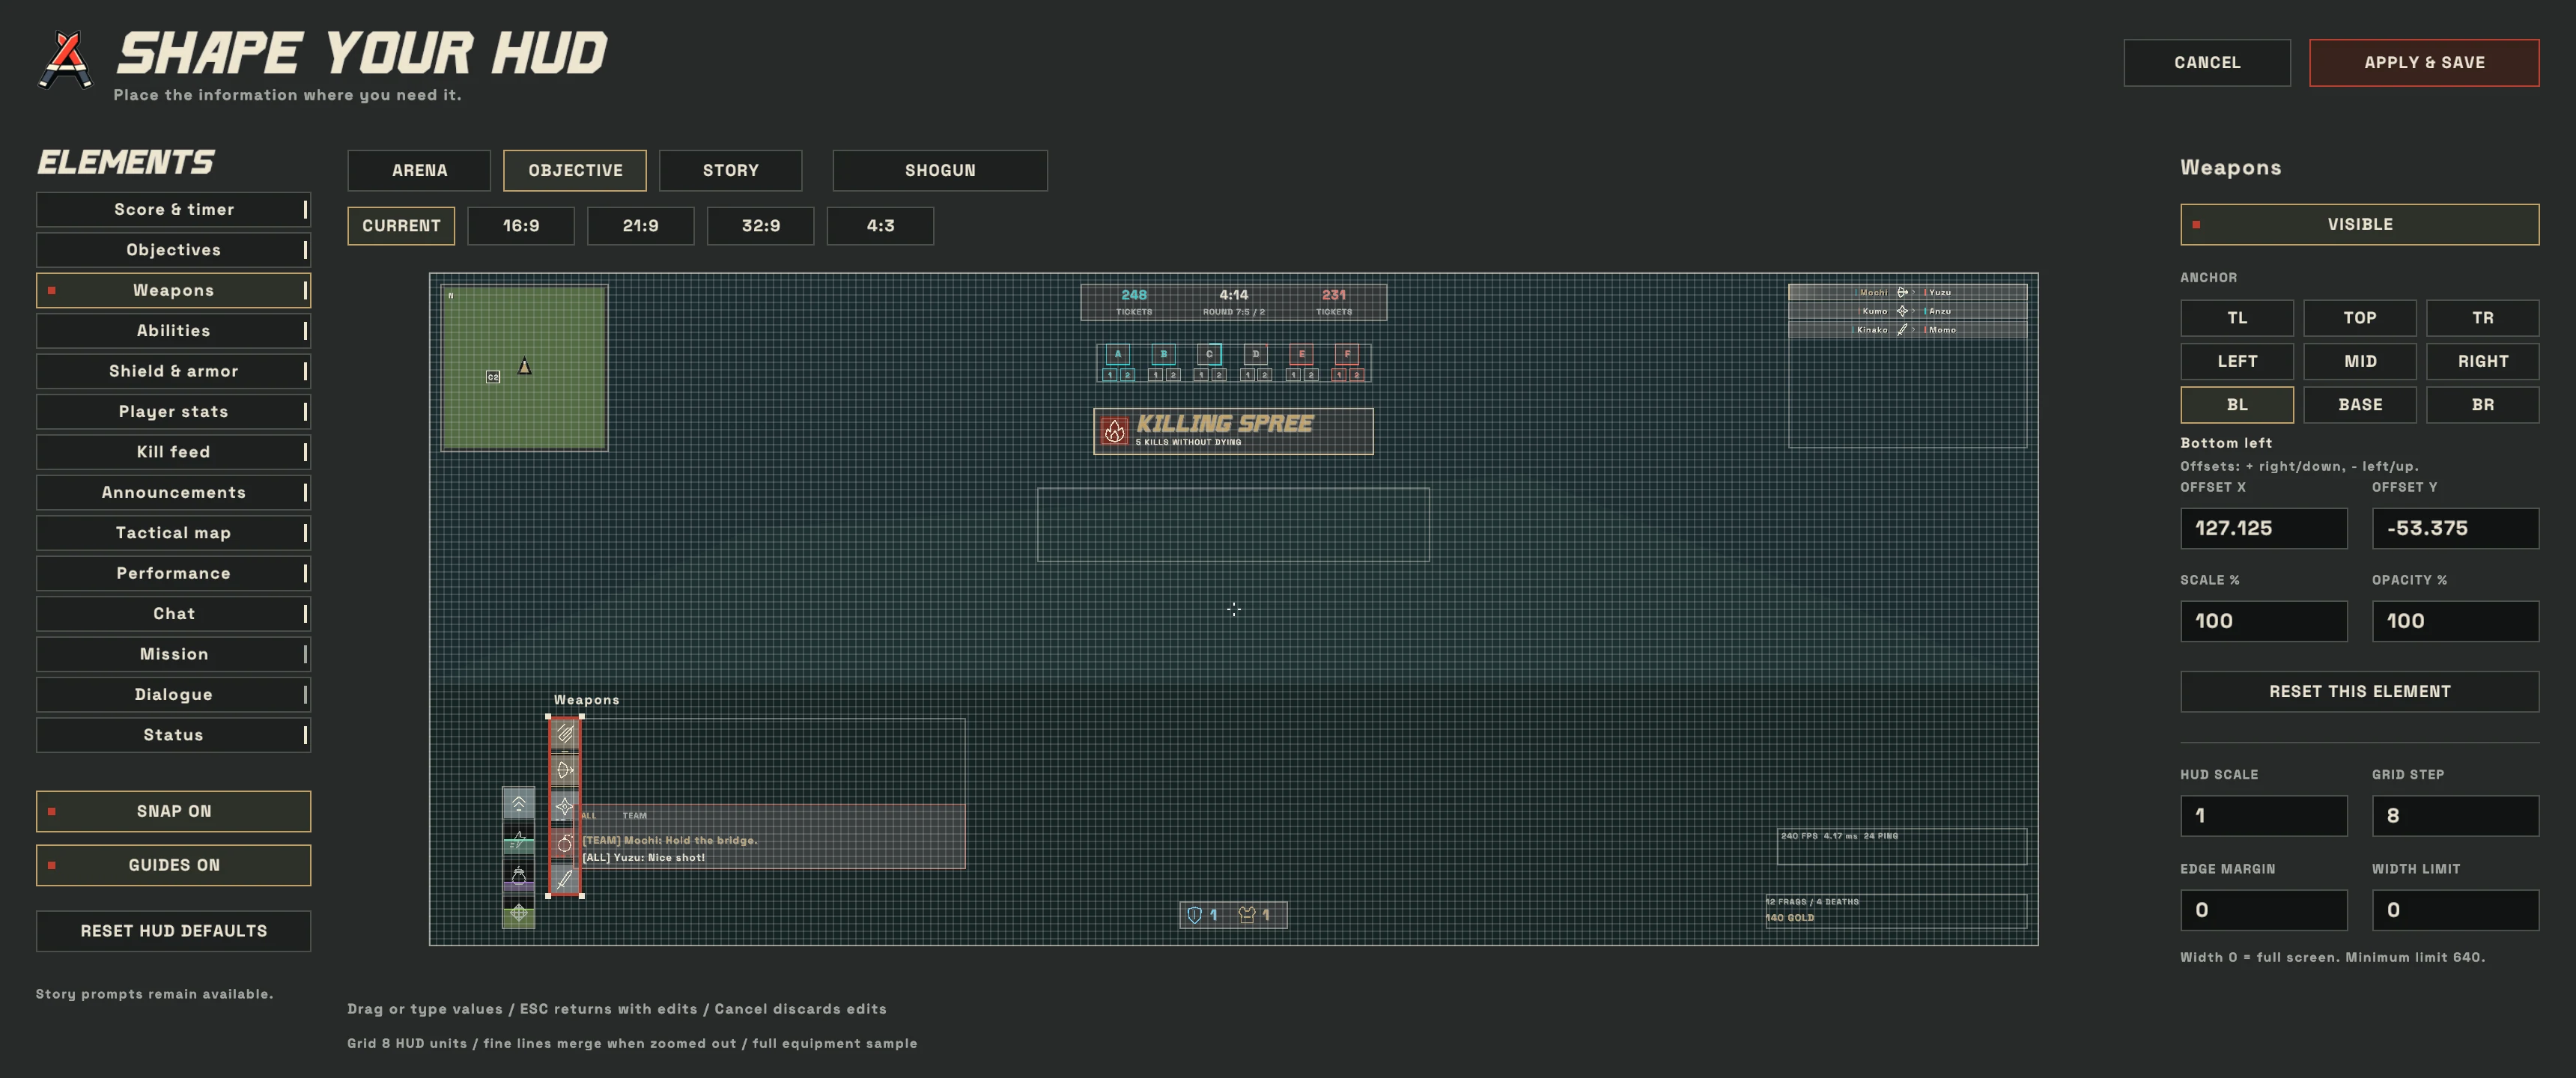The width and height of the screenshot is (2576, 1078).
Task: Select the MID anchor option
Action: tap(2360, 361)
